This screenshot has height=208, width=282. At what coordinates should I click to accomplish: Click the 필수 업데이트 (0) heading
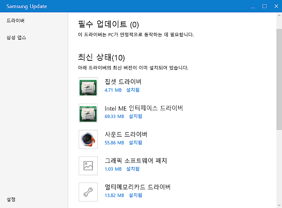click(x=108, y=24)
